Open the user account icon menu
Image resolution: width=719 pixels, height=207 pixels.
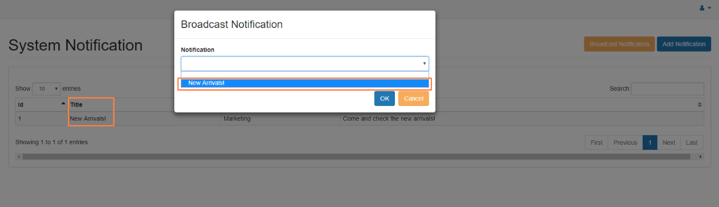(x=705, y=8)
